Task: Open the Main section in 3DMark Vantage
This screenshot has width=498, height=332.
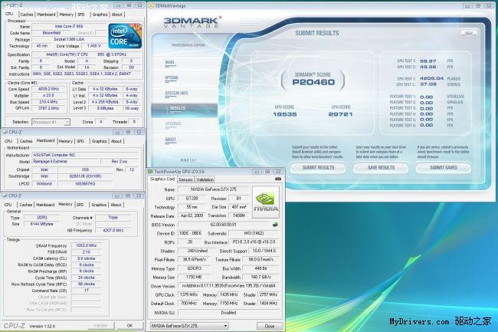Action: 169,62
